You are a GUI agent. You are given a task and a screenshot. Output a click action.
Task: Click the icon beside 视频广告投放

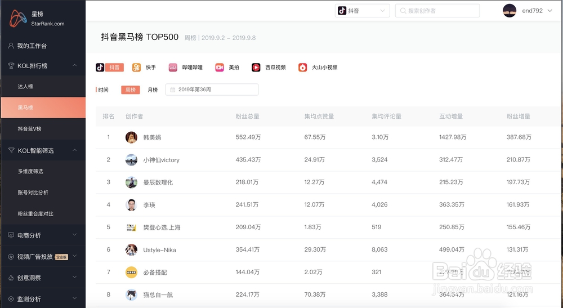(11, 257)
